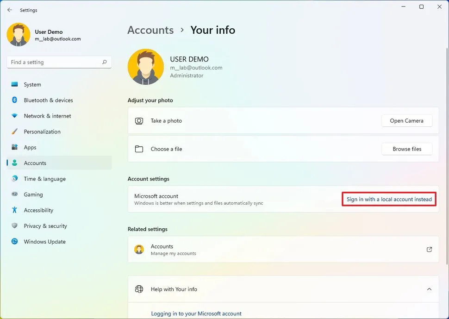Collapse the Help with Your info section
The height and width of the screenshot is (319, 449).
pos(429,289)
